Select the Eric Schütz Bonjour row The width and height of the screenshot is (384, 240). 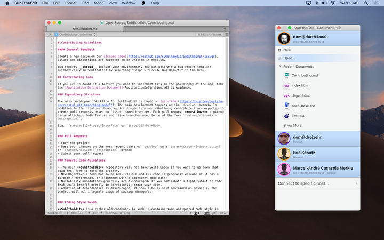click(318, 154)
